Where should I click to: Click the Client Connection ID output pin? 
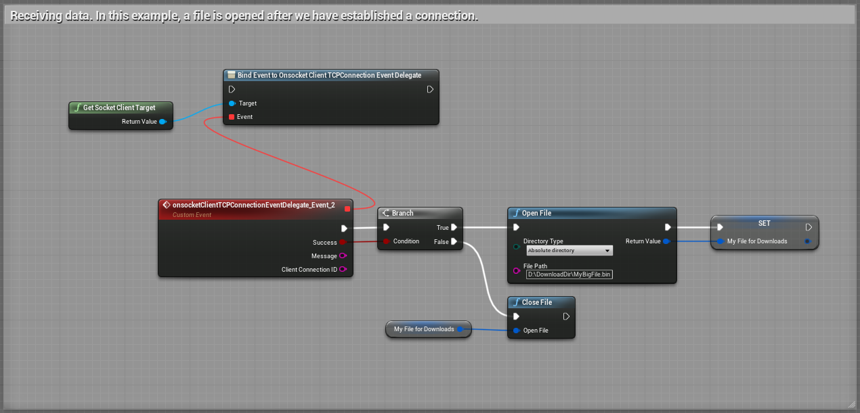click(343, 269)
